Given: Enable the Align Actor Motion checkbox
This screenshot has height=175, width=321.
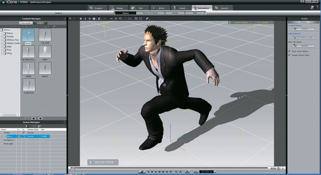Looking at the screenshot, I should tap(289, 51).
